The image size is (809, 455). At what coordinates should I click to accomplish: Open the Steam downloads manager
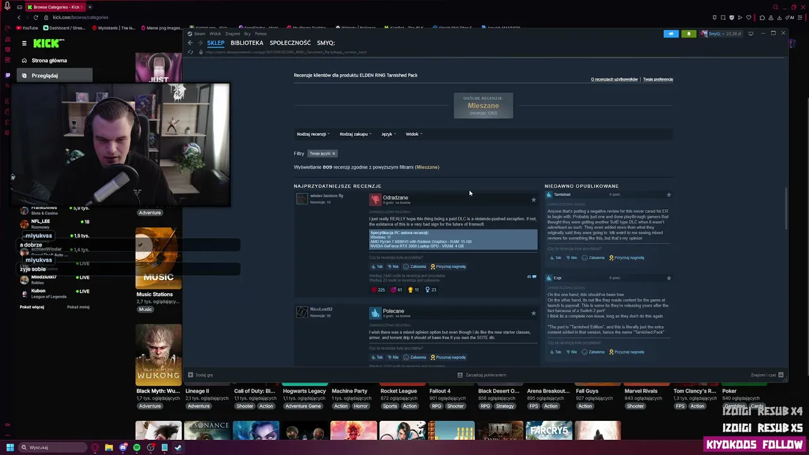click(482, 375)
